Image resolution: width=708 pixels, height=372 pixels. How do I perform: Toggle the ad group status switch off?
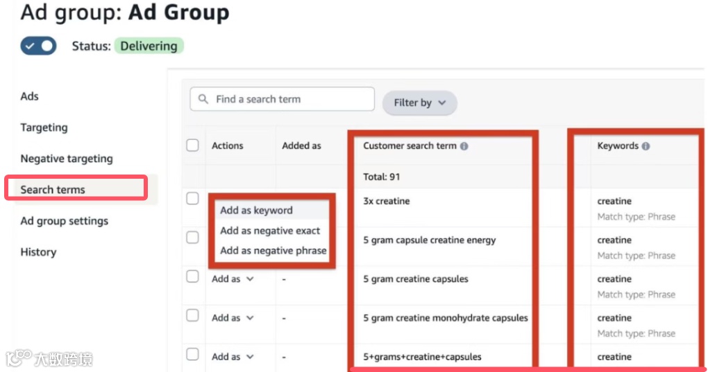[x=38, y=46]
